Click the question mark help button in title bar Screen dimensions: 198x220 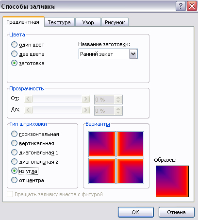tap(181, 6)
